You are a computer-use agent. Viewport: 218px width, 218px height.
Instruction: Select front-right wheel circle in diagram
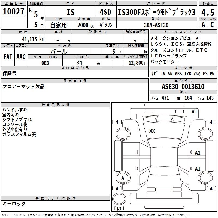pyautogui.click(x=205, y=134)
